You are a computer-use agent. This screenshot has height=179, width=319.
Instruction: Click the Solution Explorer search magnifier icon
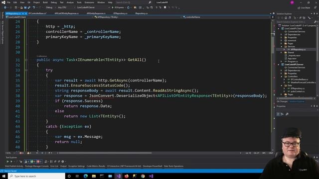315,22
